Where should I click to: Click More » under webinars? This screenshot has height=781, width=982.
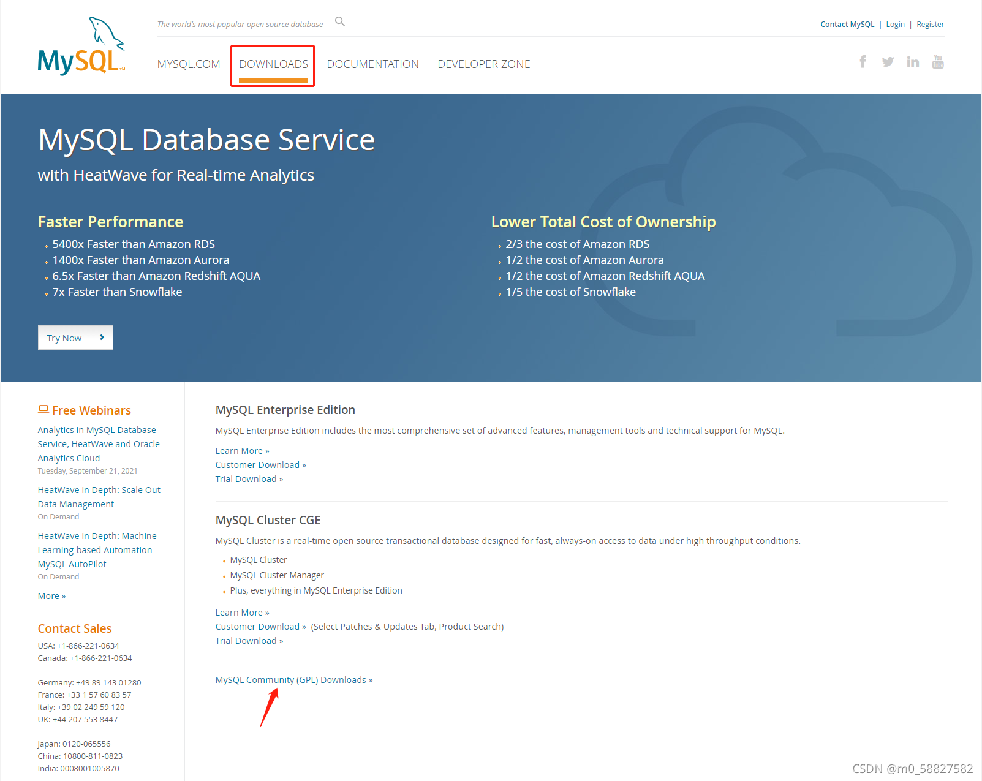click(51, 596)
